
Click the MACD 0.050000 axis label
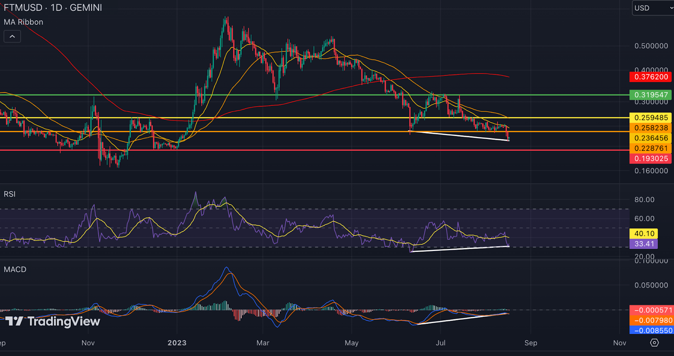[651, 285]
